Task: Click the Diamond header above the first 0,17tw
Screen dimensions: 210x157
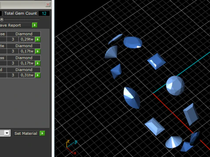Action: [24, 46]
